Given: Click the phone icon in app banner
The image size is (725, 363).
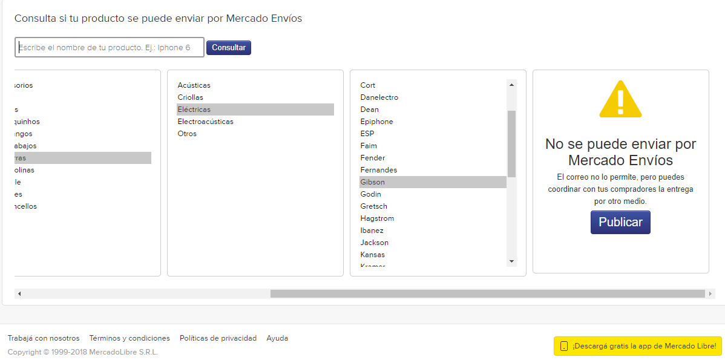Looking at the screenshot, I should [563, 346].
